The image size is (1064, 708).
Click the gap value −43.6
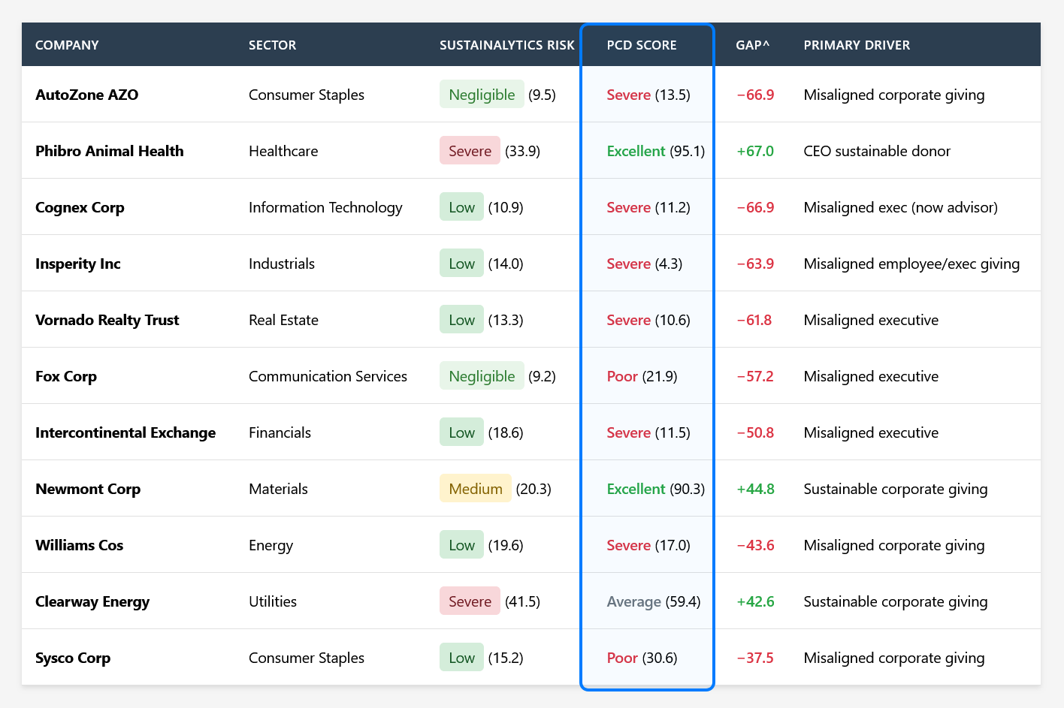[755, 545]
